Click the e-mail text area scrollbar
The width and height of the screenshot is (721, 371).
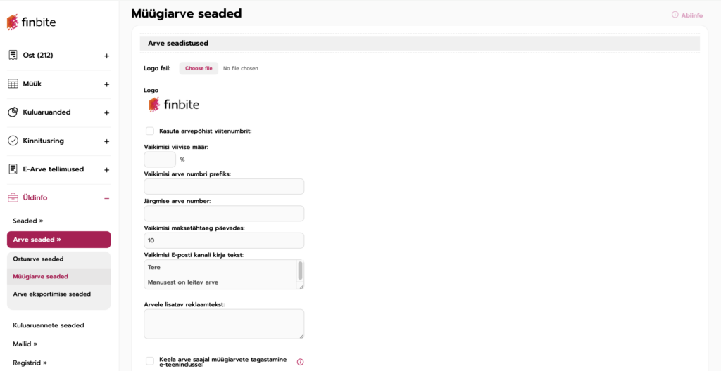[x=301, y=271]
